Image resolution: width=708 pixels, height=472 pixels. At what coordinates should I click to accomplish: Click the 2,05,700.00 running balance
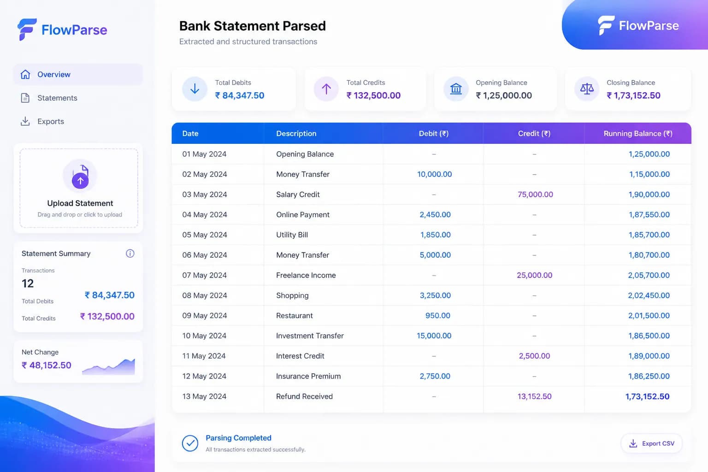[649, 275]
